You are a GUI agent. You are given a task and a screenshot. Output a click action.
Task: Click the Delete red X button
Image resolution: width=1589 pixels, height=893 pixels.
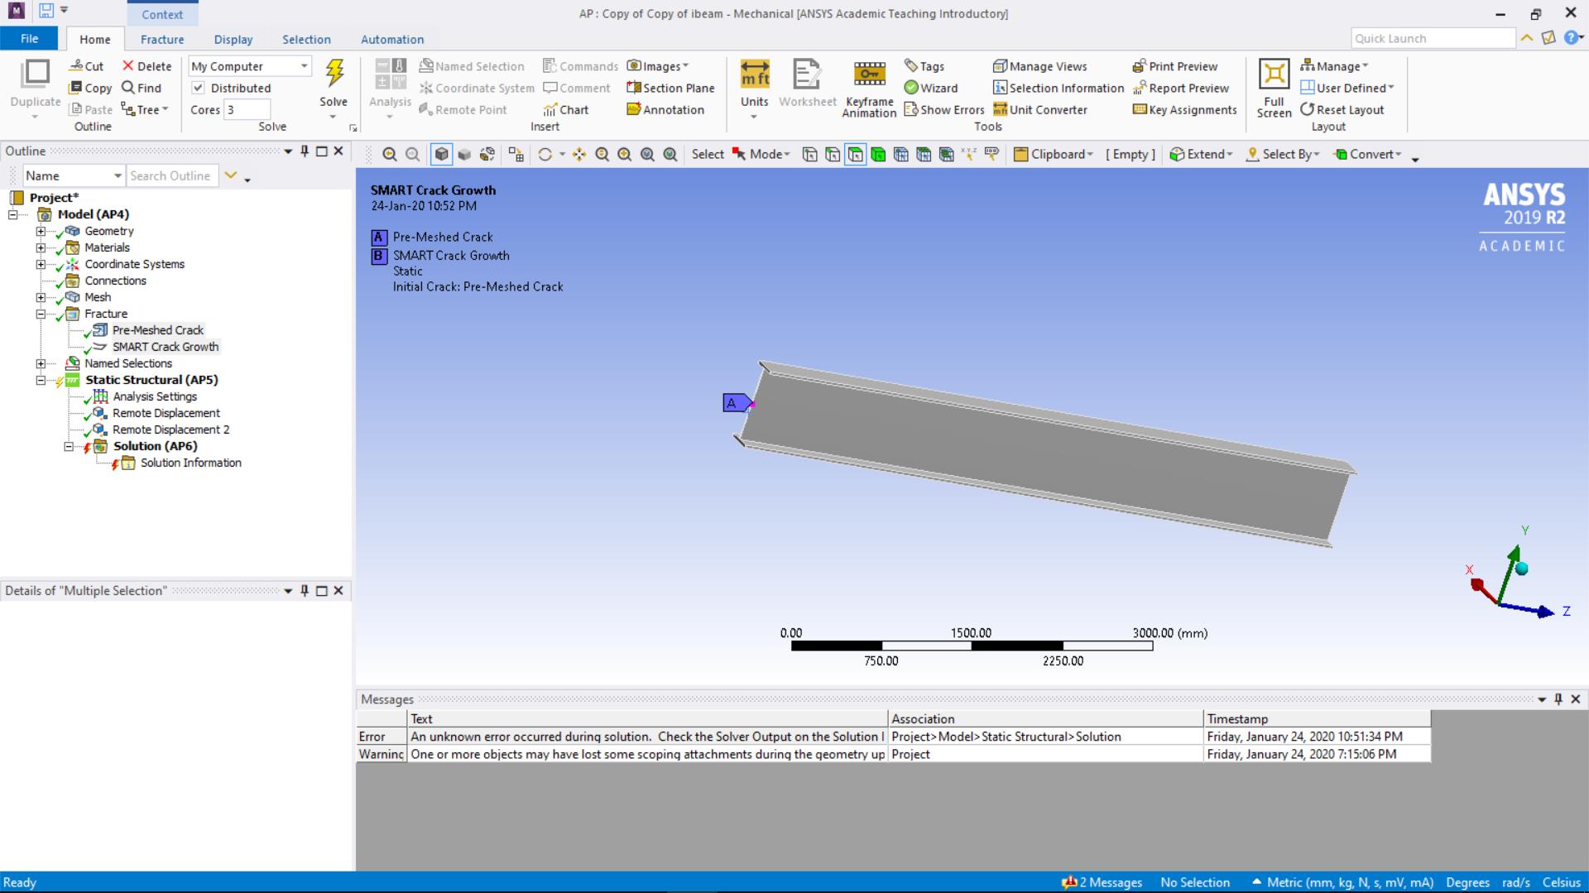tap(146, 66)
